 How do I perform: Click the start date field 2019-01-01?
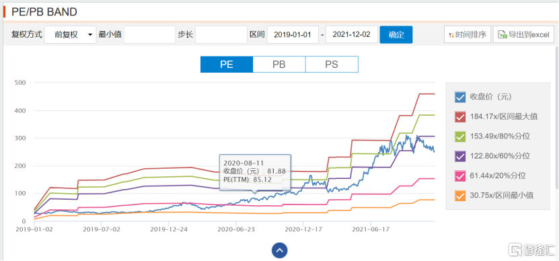(x=293, y=35)
